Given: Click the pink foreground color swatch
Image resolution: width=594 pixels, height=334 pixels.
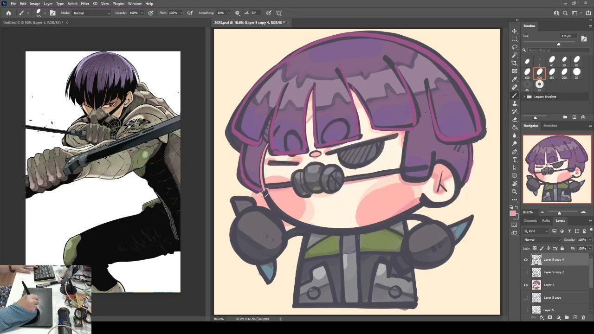Looking at the screenshot, I should point(513,213).
